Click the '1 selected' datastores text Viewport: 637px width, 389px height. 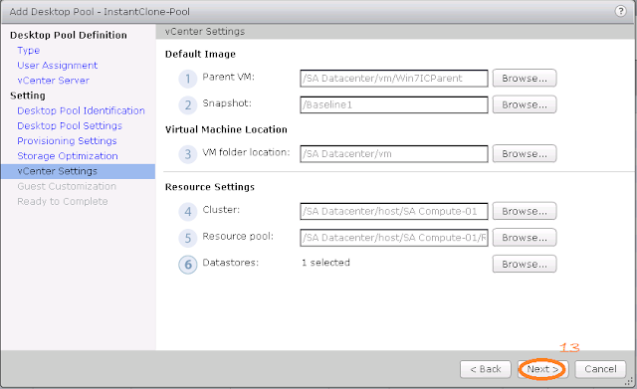[325, 263]
